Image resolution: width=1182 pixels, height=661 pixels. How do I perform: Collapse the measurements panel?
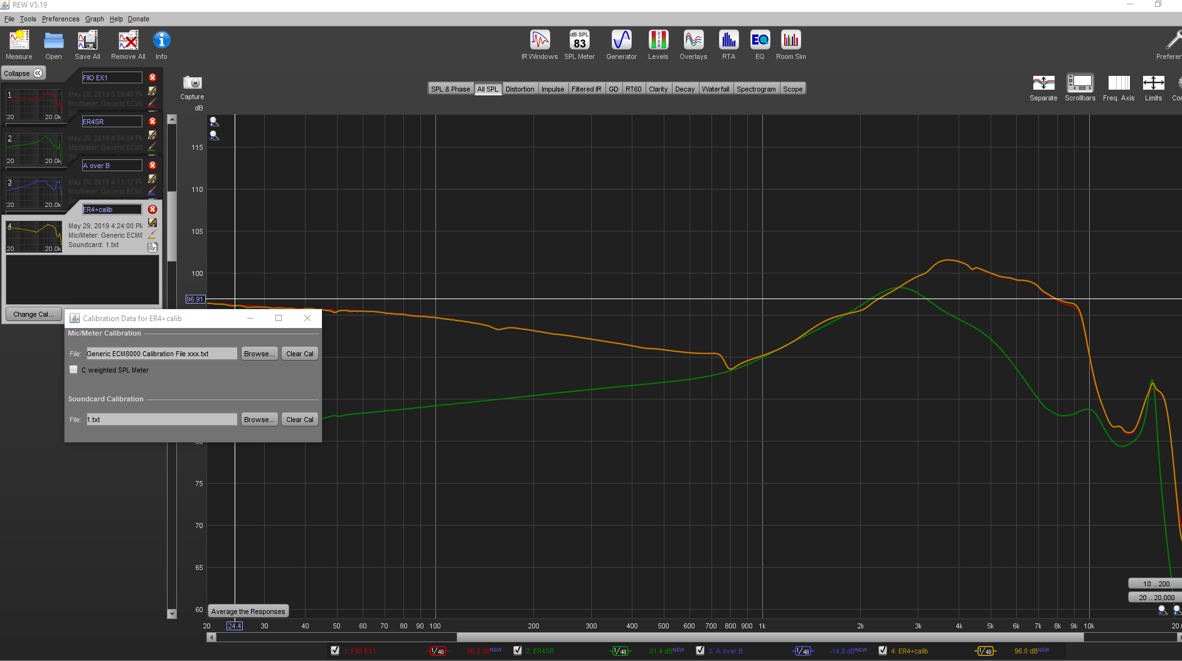pos(23,73)
